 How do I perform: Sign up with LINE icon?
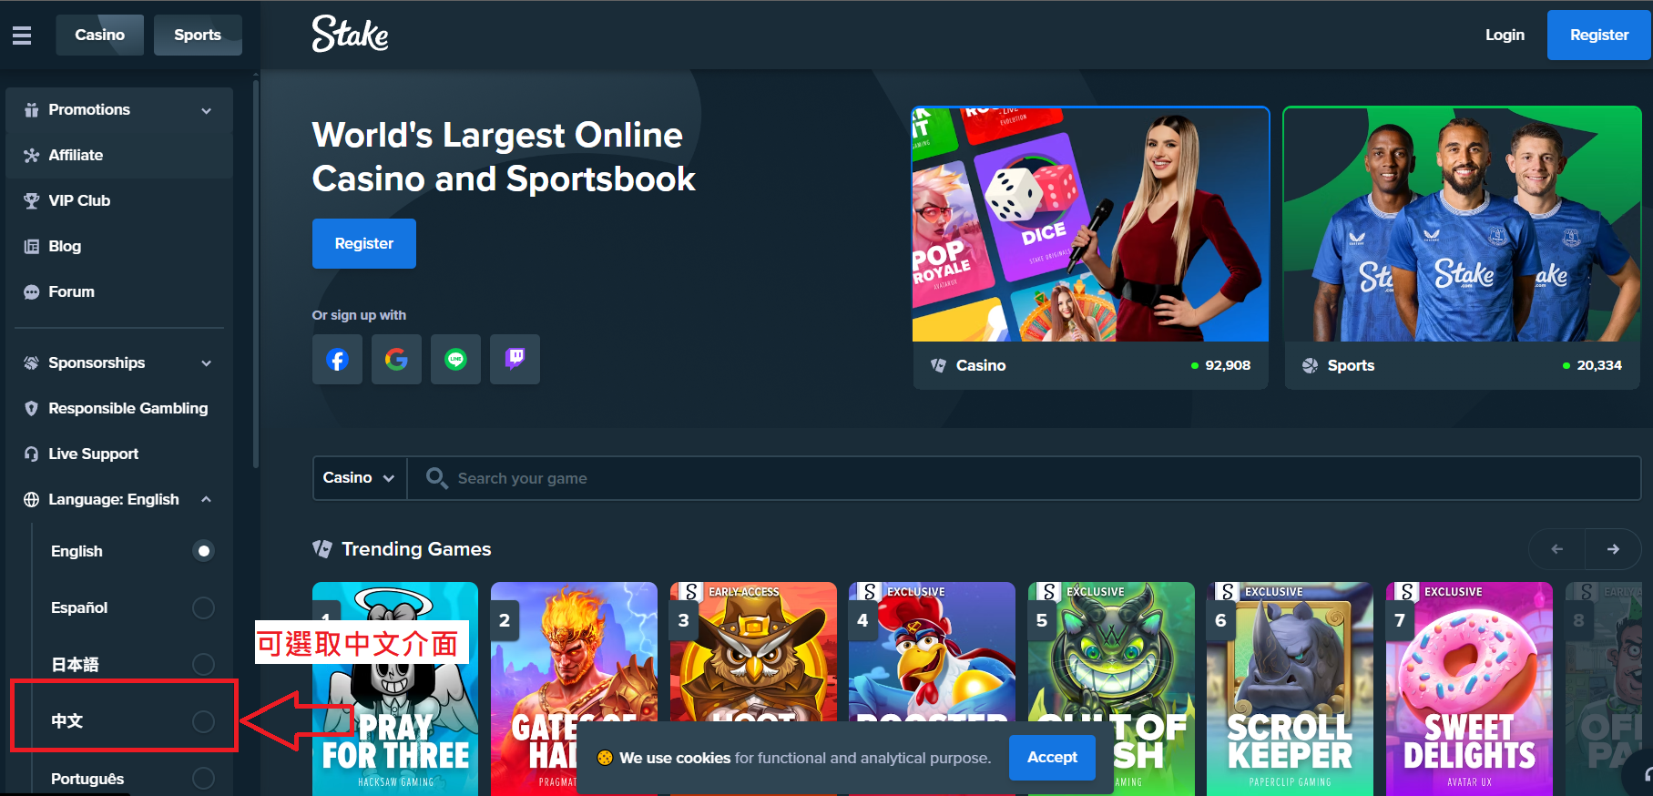[455, 360]
